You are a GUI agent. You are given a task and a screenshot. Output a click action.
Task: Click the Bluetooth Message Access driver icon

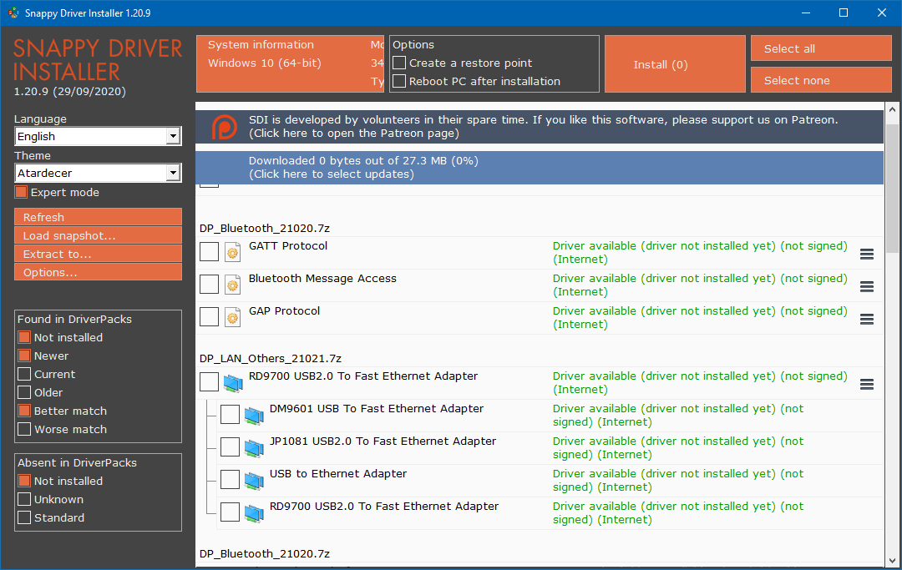pos(232,285)
